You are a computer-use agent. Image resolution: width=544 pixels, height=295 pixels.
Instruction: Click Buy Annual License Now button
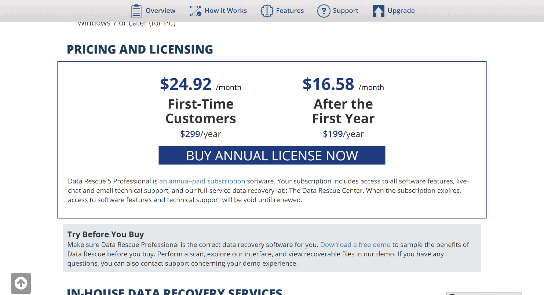point(272,156)
